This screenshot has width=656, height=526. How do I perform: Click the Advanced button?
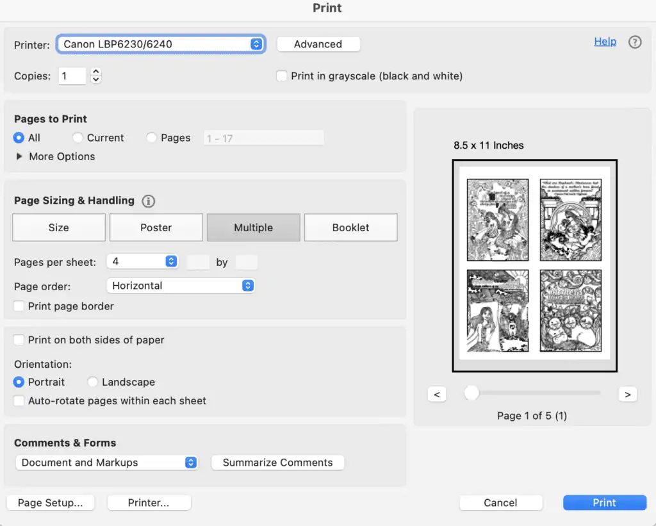coord(318,44)
